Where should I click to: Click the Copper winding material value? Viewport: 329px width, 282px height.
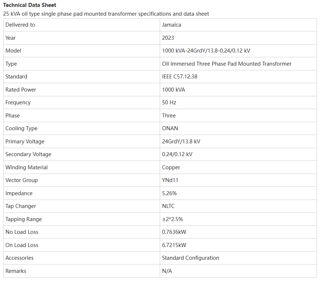coord(171,167)
